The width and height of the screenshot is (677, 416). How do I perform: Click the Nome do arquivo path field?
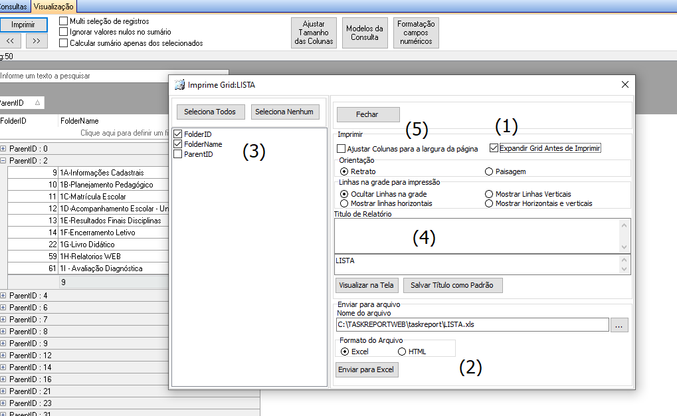click(472, 325)
